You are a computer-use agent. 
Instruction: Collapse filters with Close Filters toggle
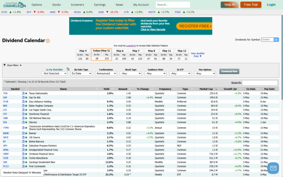tap(13, 65)
